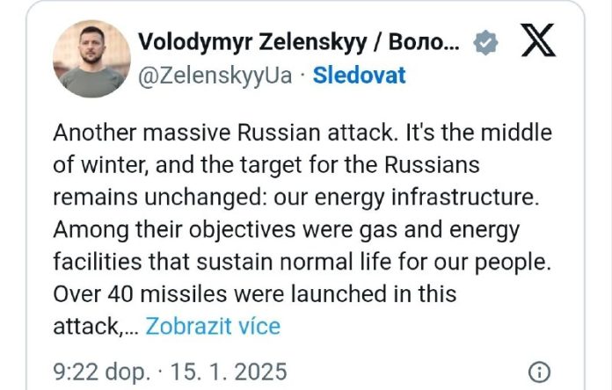
Task: Expand the tweet with Zobrazit více
Action: [213, 327]
